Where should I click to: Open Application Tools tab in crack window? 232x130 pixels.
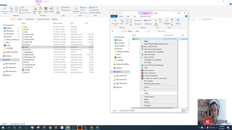coord(145,16)
